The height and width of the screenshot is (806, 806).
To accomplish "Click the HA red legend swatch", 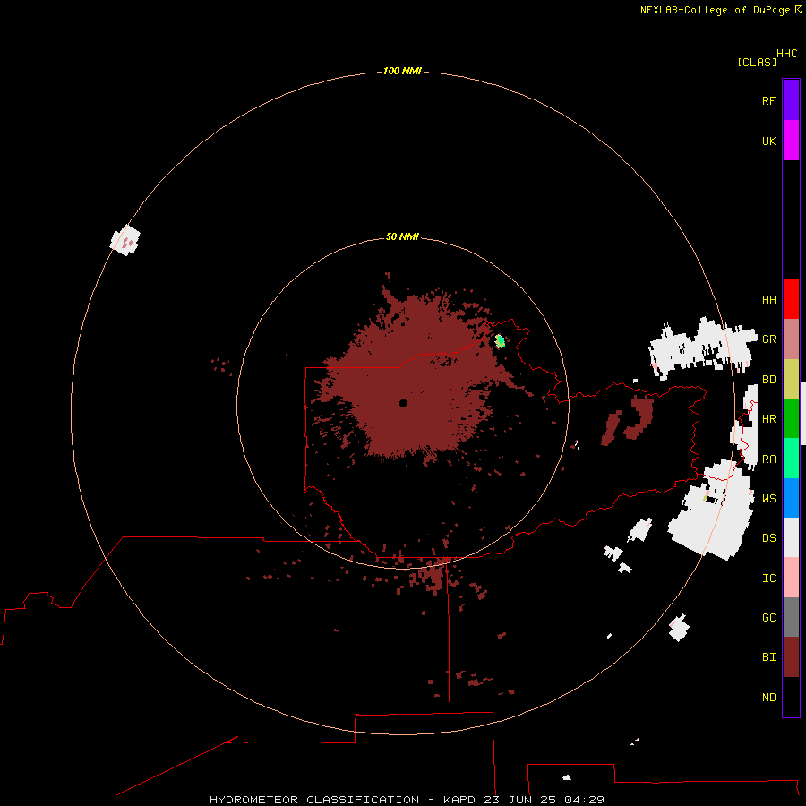I will tap(791, 299).
